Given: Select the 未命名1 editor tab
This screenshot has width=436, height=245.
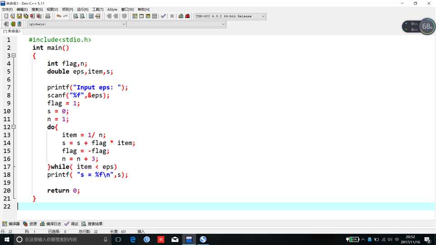Looking at the screenshot, I should click(12, 31).
